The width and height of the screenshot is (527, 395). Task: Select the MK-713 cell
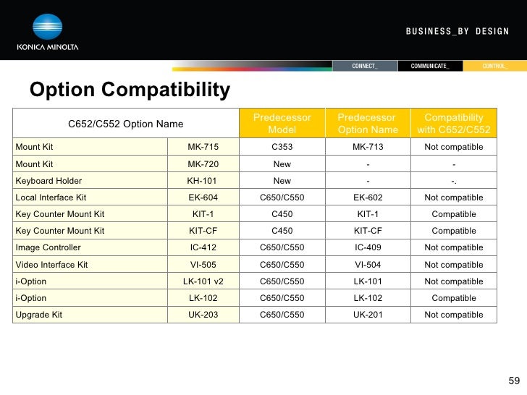click(x=368, y=147)
